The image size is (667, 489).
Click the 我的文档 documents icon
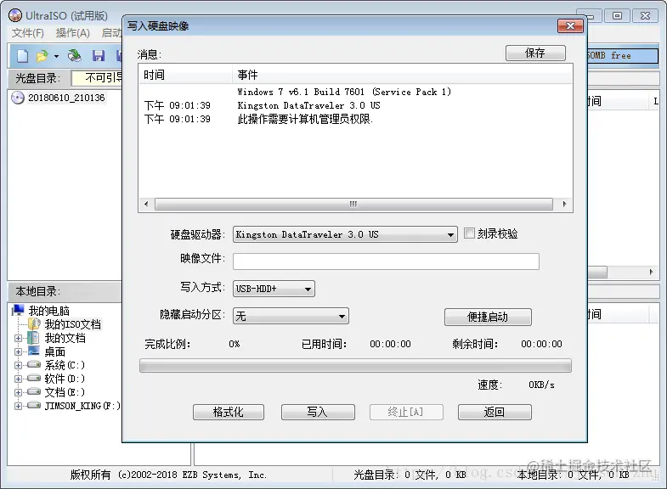(x=33, y=338)
